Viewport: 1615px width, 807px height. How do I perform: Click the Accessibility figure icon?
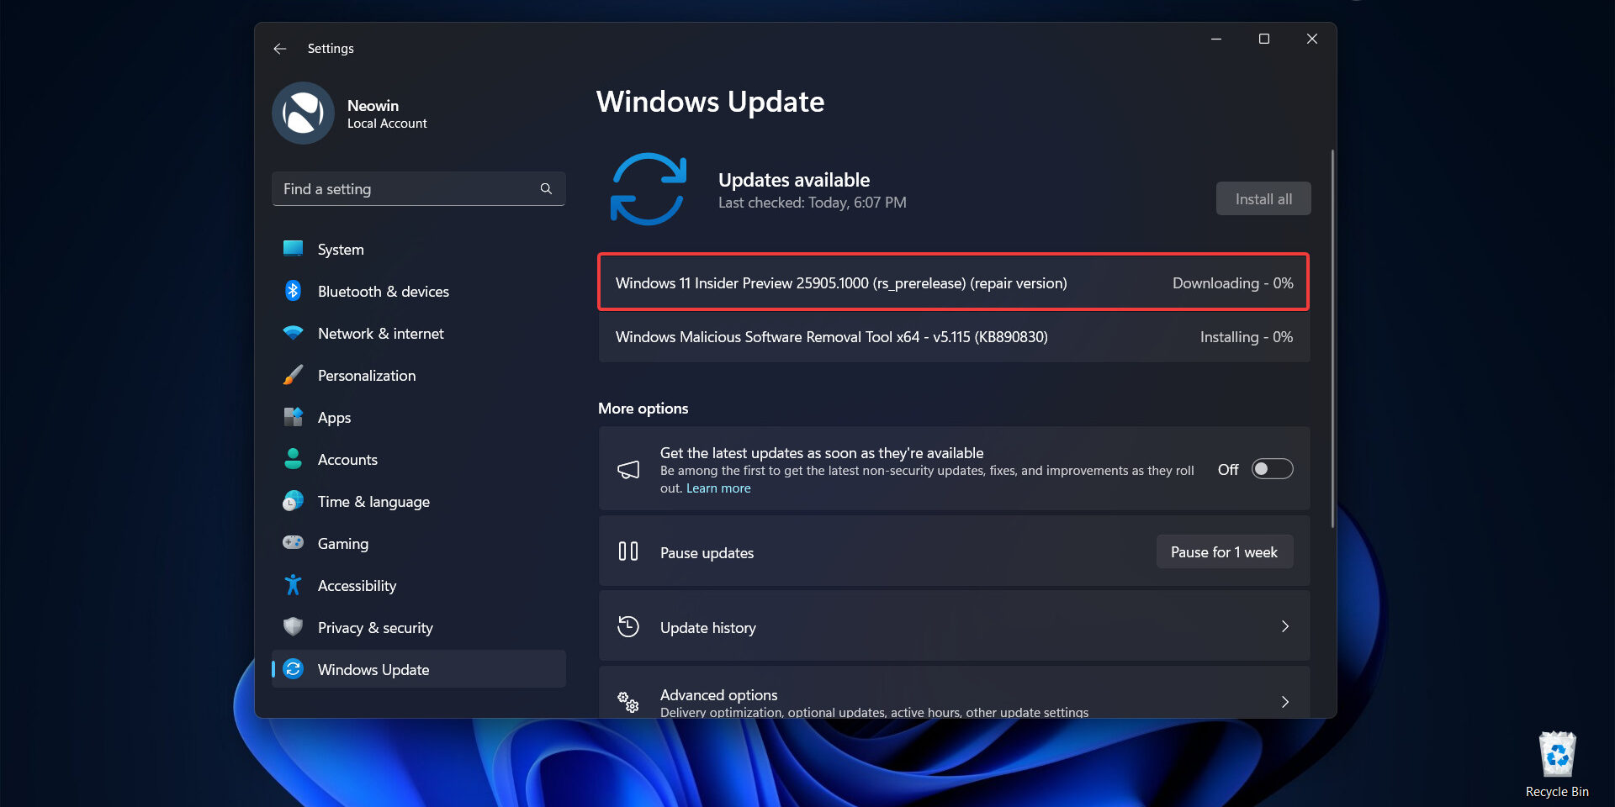tap(293, 585)
